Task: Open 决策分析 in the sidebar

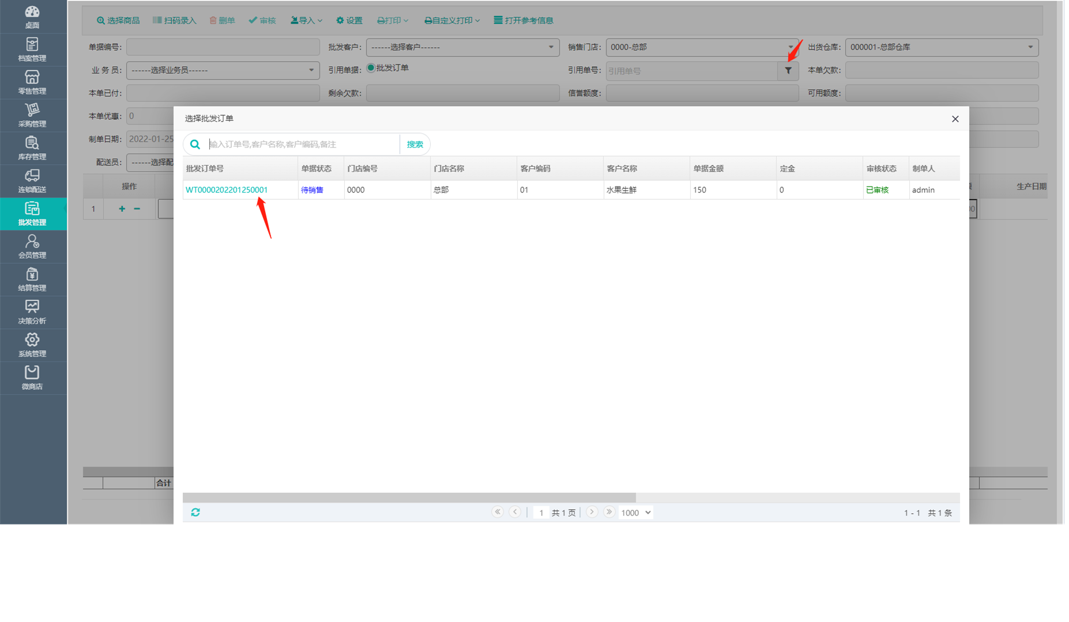Action: (32, 312)
